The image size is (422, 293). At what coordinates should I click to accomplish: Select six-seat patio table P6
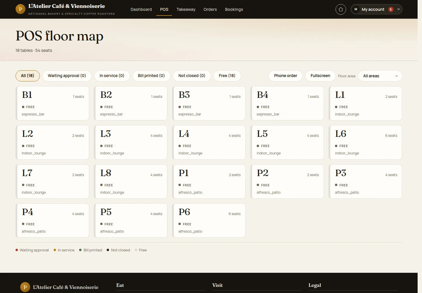tap(209, 220)
